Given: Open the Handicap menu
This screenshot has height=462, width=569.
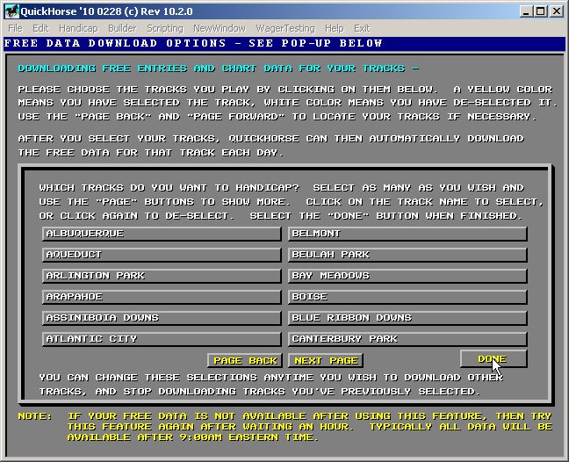Looking at the screenshot, I should (76, 28).
